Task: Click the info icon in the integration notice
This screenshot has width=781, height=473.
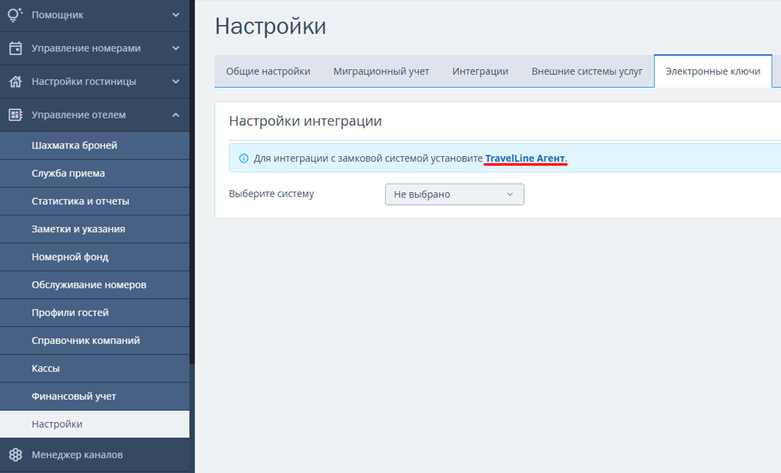Action: pyautogui.click(x=244, y=158)
